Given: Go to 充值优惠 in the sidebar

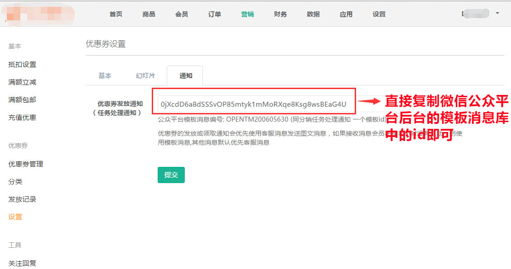Looking at the screenshot, I should pyautogui.click(x=22, y=117).
